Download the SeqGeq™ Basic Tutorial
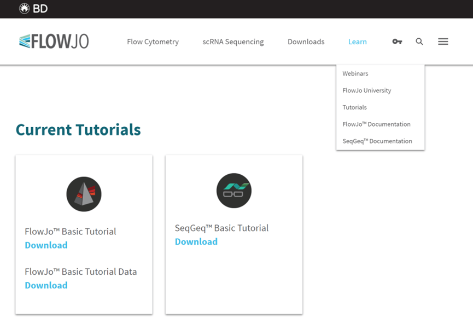Screen dimensions: 473x331 (196, 241)
